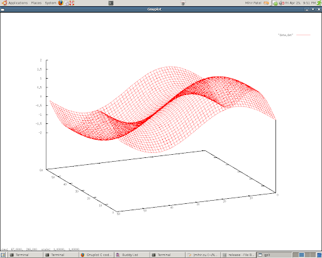This screenshot has width=322, height=258.
Task: Open the release - File Browser window
Action: (x=238, y=255)
